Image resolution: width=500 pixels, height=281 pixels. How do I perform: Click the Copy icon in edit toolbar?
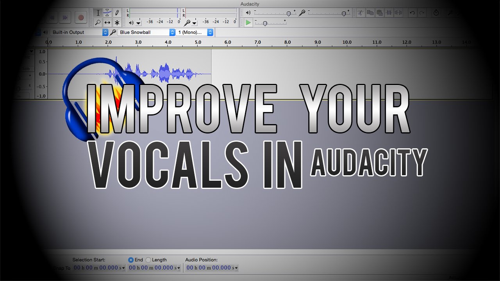370,13
